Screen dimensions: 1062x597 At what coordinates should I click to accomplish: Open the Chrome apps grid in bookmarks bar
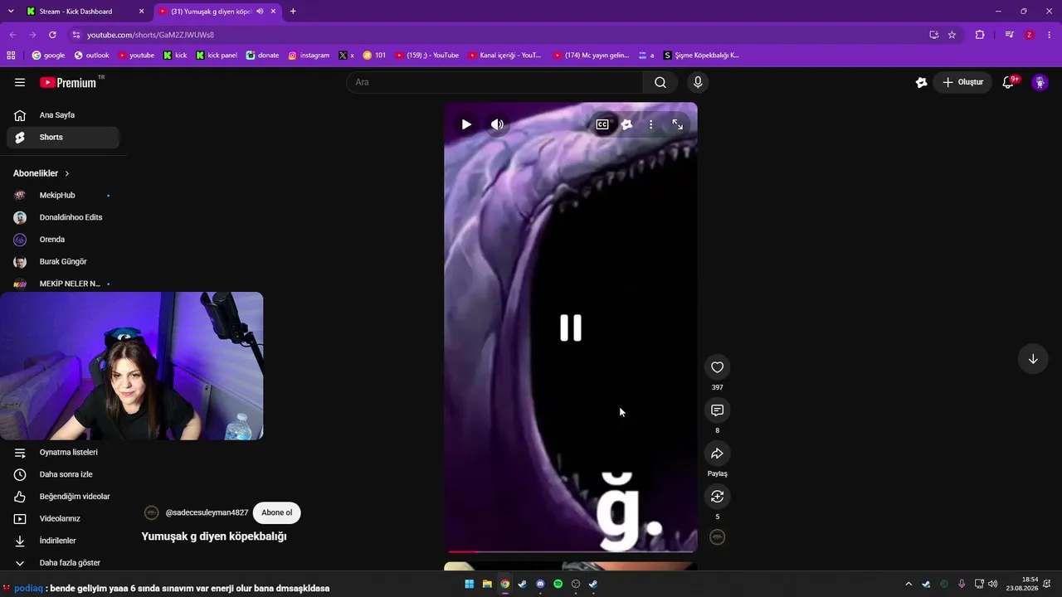(x=11, y=56)
